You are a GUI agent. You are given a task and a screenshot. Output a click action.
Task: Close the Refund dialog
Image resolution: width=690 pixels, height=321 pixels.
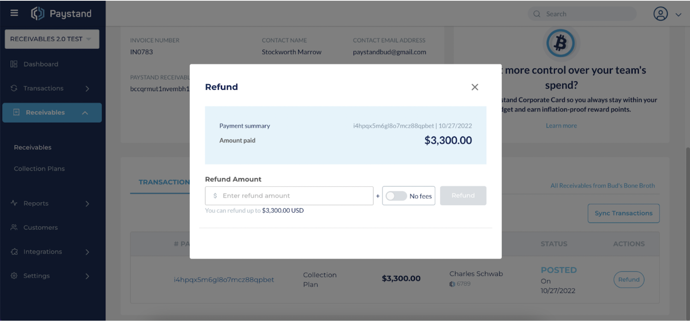point(475,87)
